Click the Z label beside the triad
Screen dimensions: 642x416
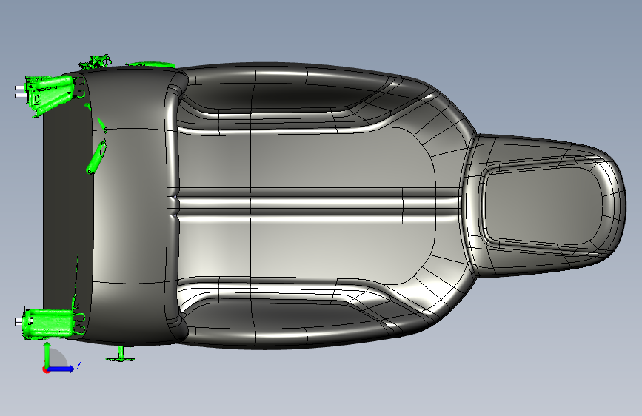[79, 365]
